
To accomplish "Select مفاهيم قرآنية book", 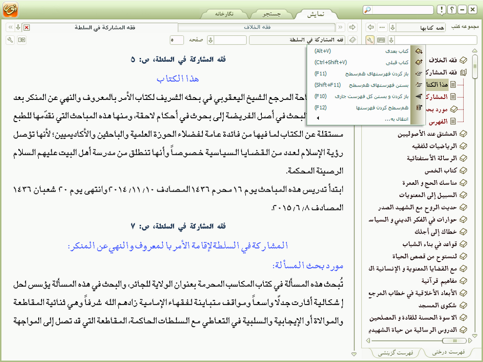I will [439, 281].
